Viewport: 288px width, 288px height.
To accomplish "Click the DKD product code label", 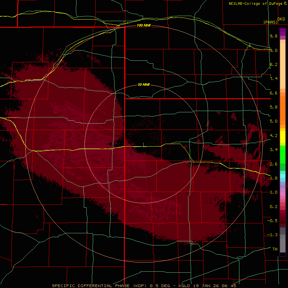I will tap(281, 19).
